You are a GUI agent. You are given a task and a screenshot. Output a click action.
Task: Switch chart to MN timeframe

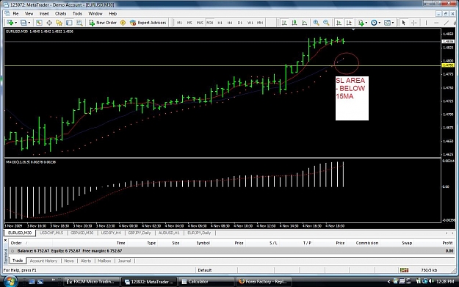[x=260, y=23]
